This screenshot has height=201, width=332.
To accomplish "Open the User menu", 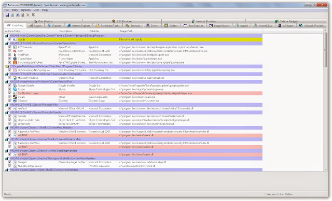I will click(36, 10).
